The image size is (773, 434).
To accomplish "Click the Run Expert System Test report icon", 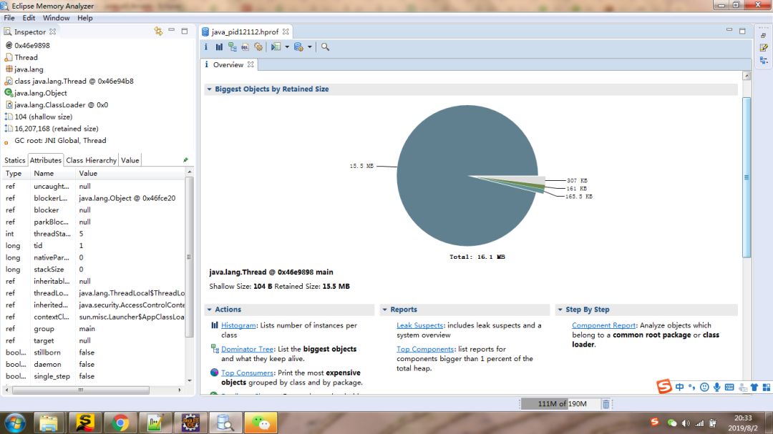I will 276,46.
